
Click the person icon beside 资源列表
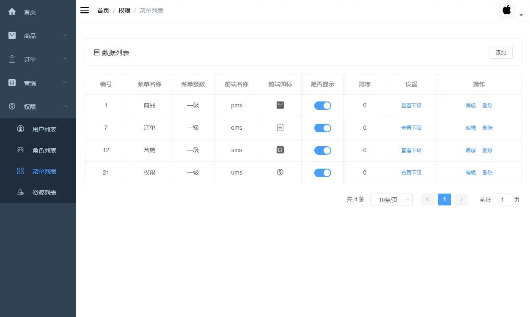[20, 192]
